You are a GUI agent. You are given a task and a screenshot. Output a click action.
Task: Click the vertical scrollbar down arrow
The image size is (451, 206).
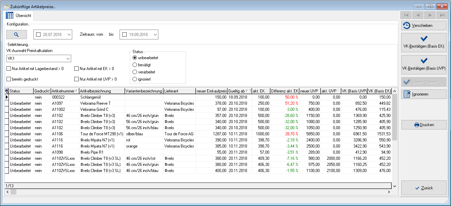394,186
